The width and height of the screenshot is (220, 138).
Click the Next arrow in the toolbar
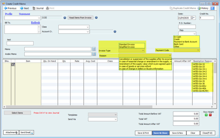click(x=24, y=8)
